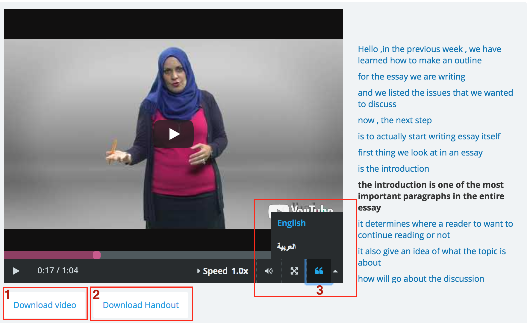This screenshot has height=323, width=530.
Task: Open the Speed 1.0x menu
Action: (x=222, y=271)
